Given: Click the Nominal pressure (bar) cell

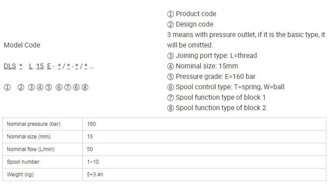Looking at the screenshot, I should coord(42,124).
